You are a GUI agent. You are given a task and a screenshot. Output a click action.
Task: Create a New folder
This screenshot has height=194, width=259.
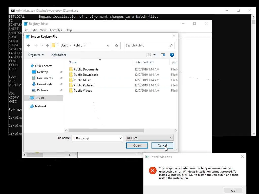[x=59, y=55]
